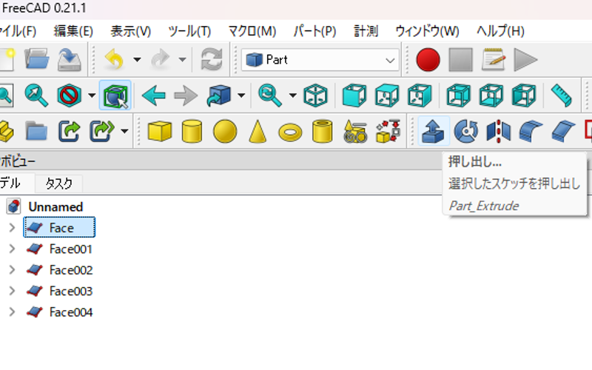Screen dimensions: 592x370
Task: Select the measure distance ruler icon
Action: [x=562, y=95]
